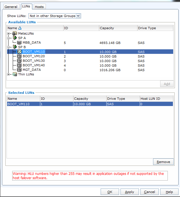This screenshot has height=197, width=180.
Task: Click the Thin LUNs folder icon
Action: point(15,74)
